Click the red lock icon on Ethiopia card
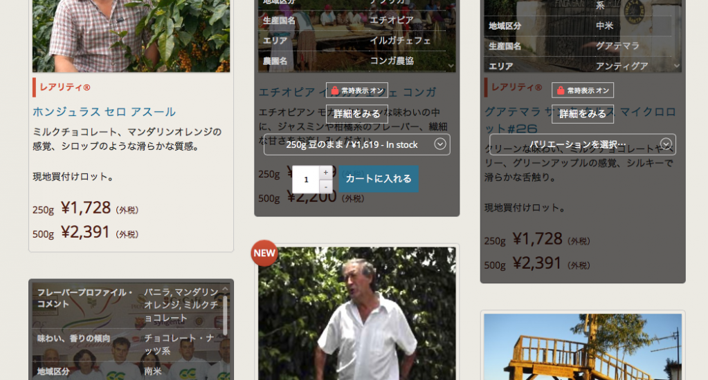The image size is (708, 380). [x=334, y=91]
